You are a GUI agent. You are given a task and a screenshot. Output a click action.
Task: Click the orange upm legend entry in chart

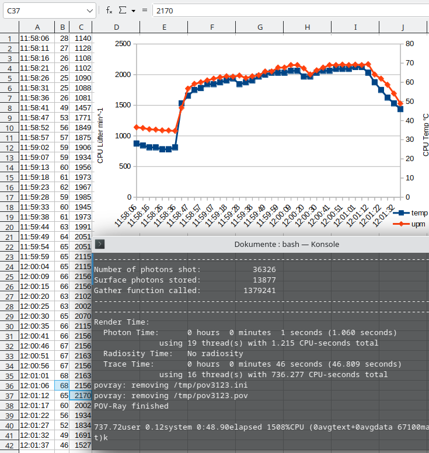[x=409, y=224]
